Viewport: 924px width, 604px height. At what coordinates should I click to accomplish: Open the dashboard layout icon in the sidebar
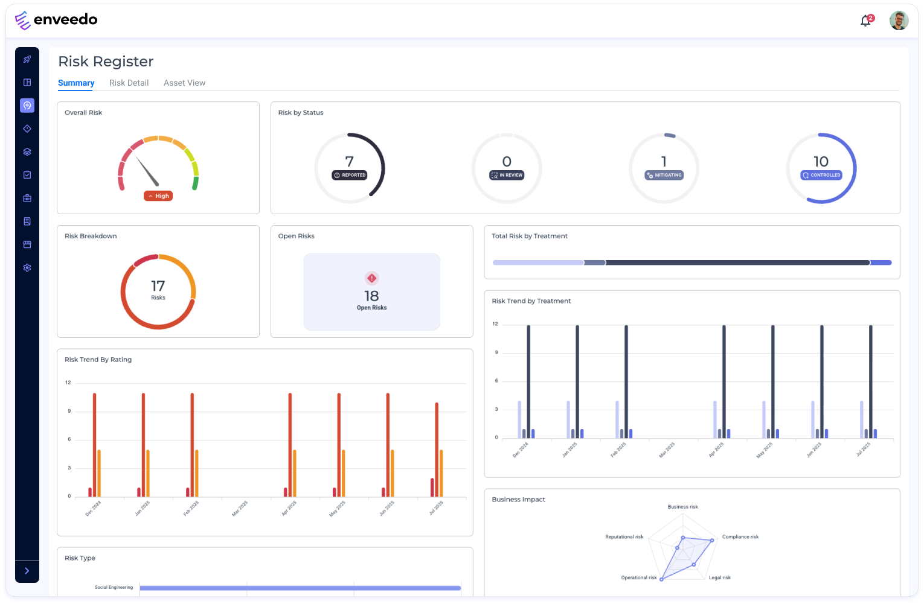[x=27, y=82]
